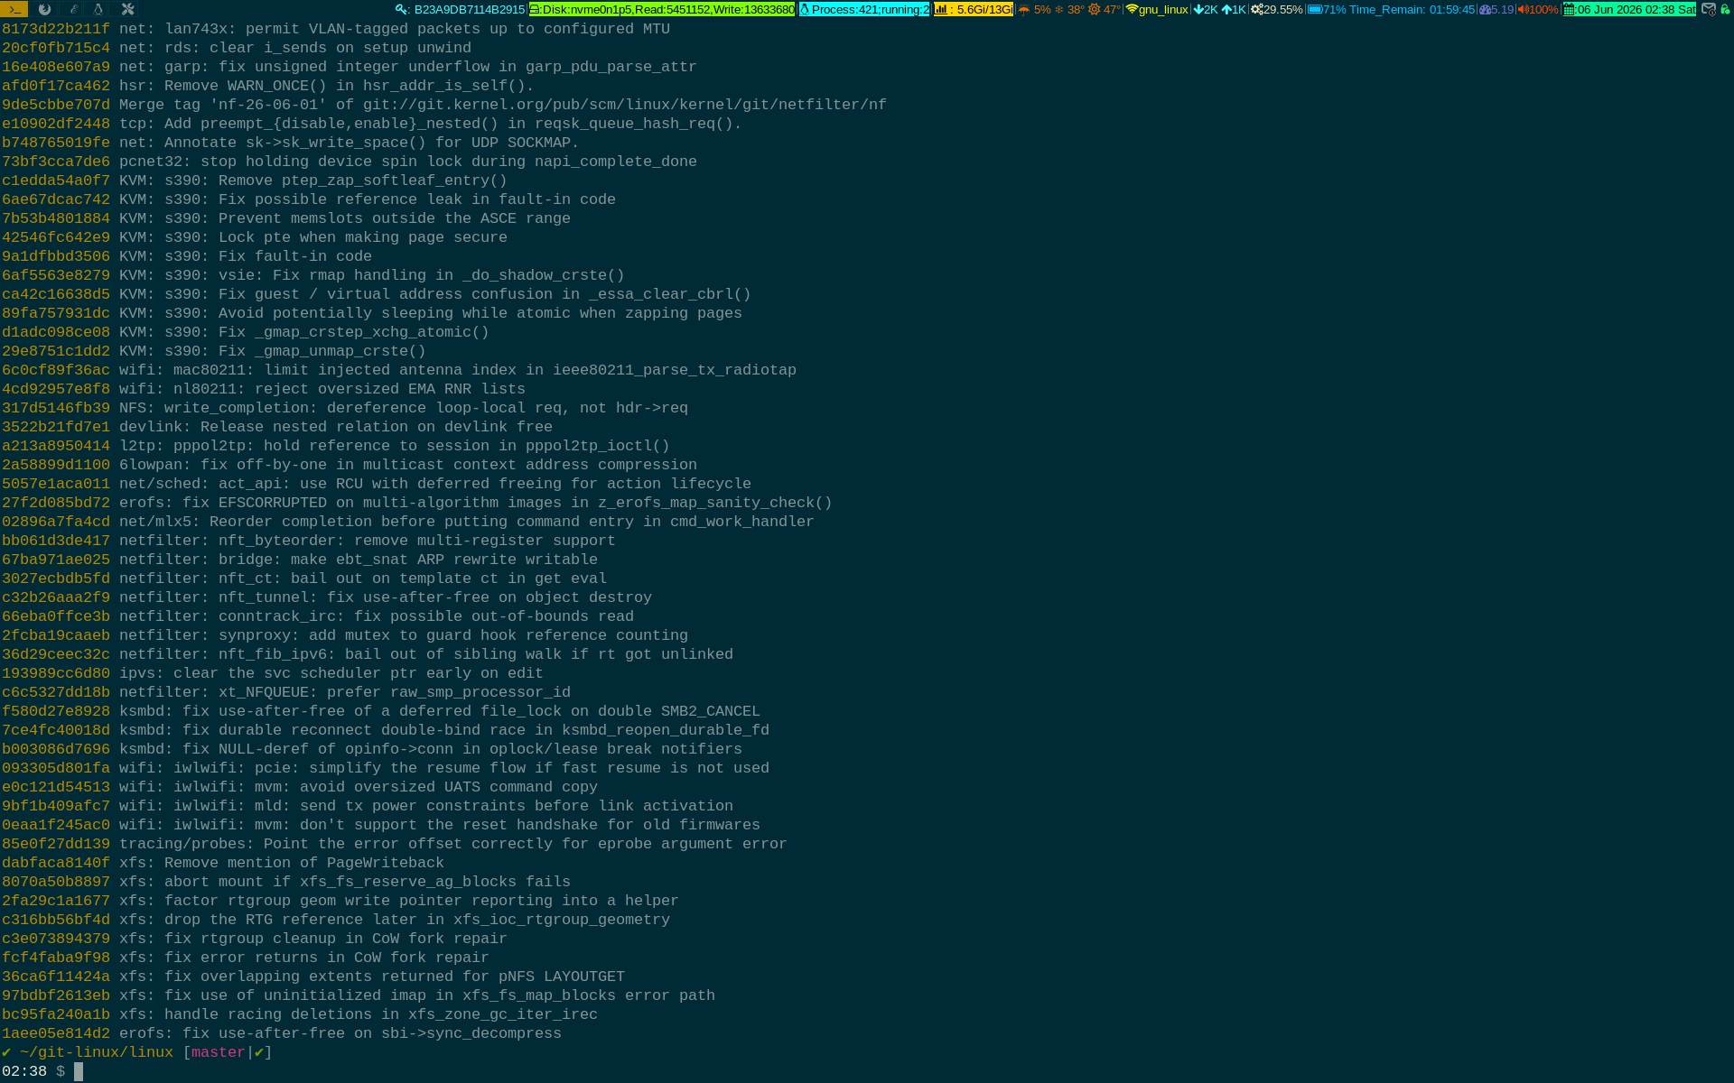1734x1083 pixels.
Task: Click the 71% battery Time_Remain block
Action: pos(1391,9)
